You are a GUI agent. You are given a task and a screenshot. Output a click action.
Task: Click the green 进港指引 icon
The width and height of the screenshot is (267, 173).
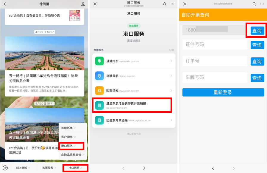click(x=99, y=61)
